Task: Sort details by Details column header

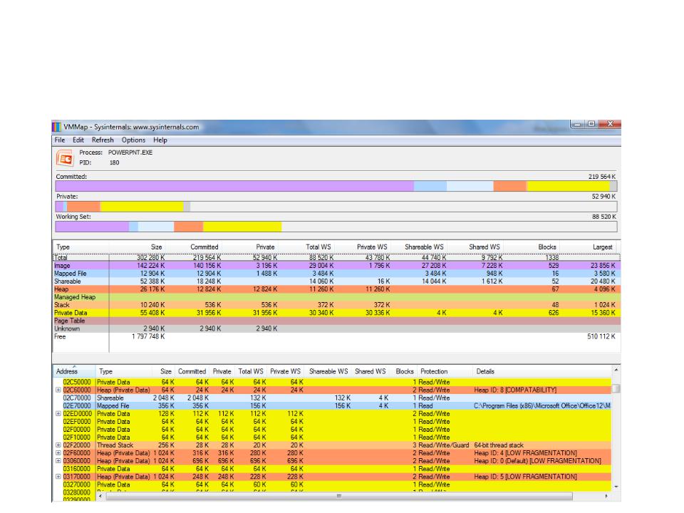Action: [542, 372]
